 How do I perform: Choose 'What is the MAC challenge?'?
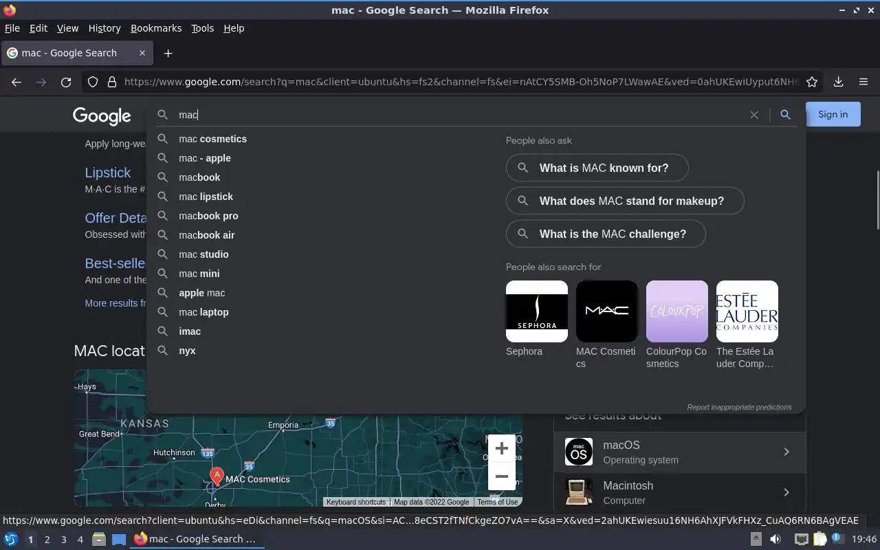coord(606,234)
